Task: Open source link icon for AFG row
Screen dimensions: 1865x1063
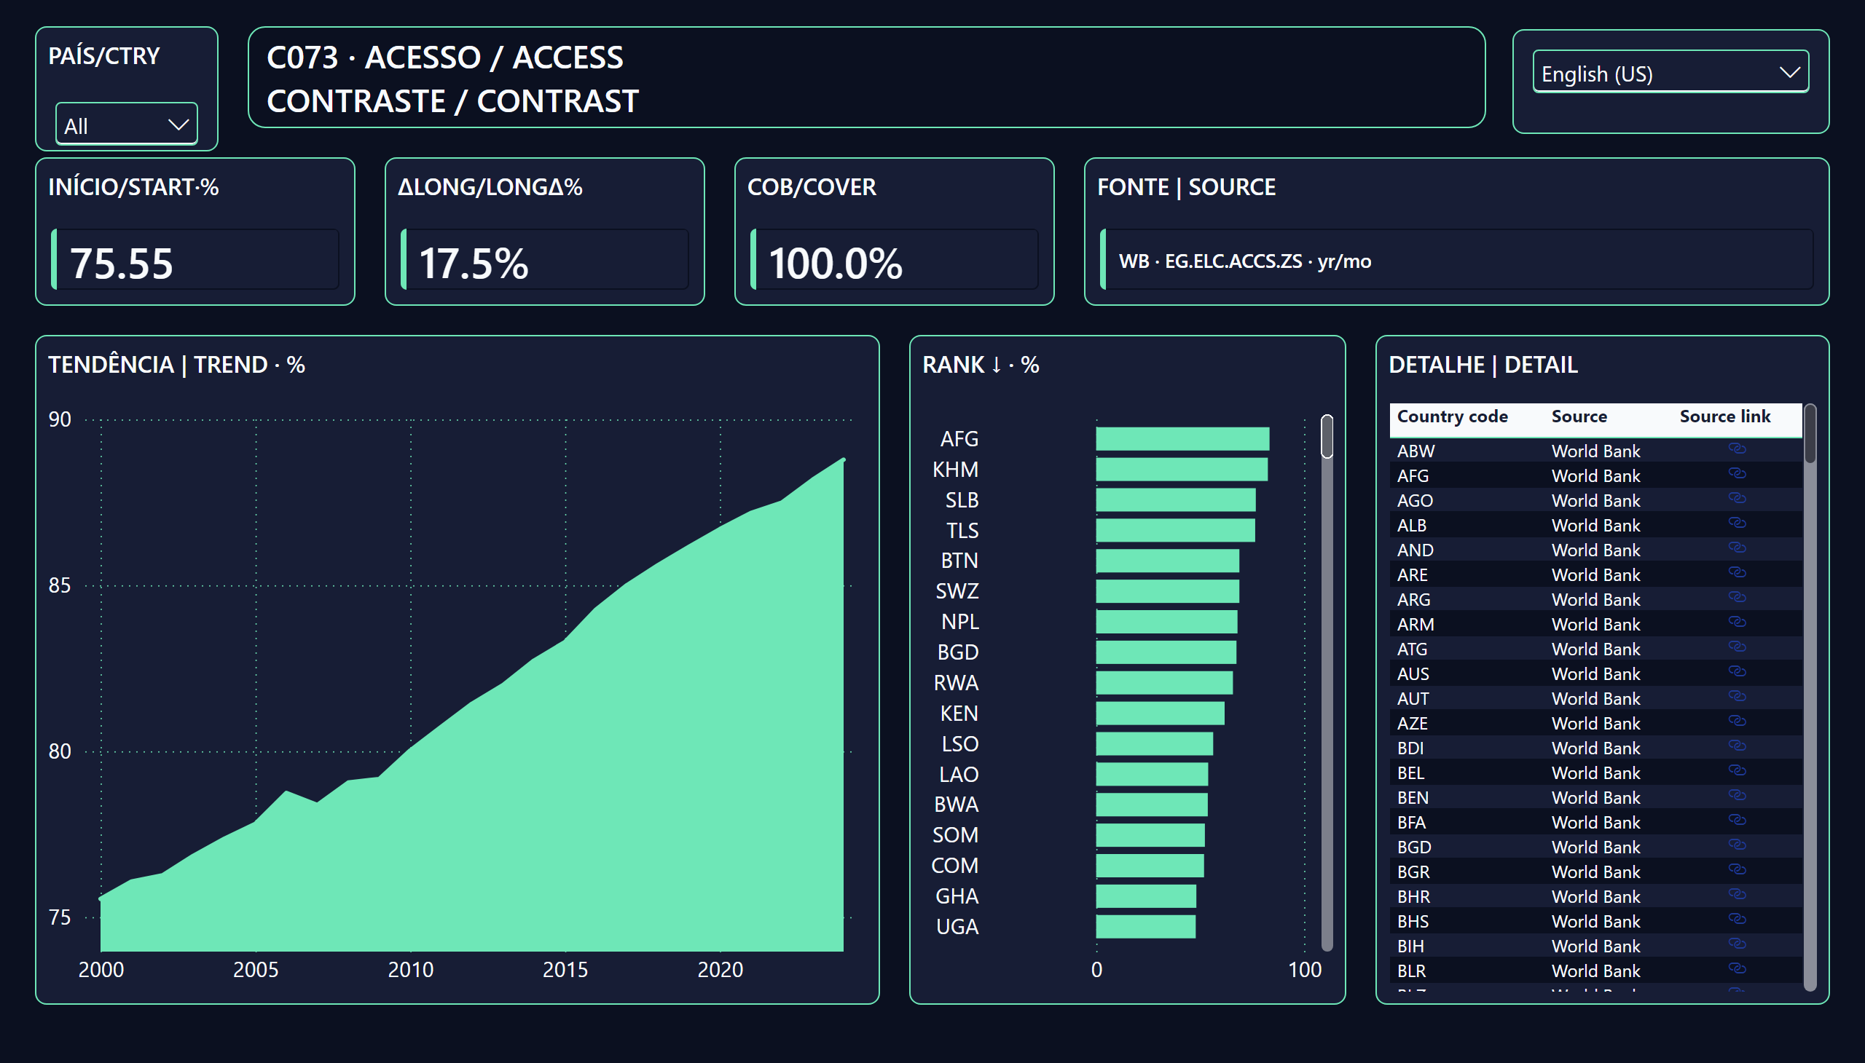Action: [x=1737, y=474]
